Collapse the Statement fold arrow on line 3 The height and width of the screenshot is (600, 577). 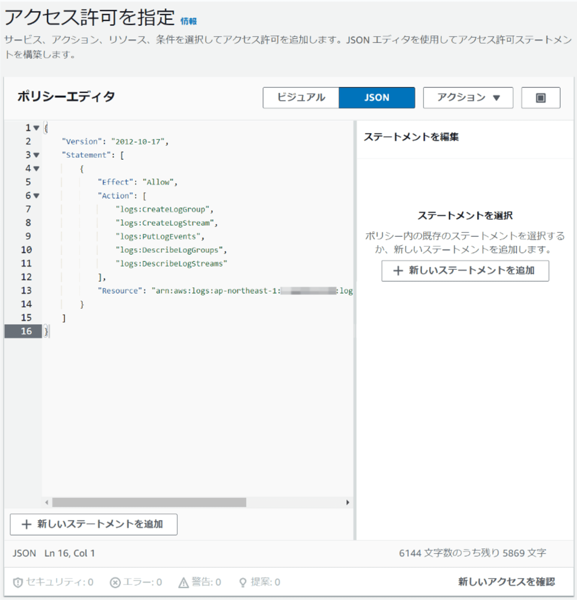click(x=36, y=155)
